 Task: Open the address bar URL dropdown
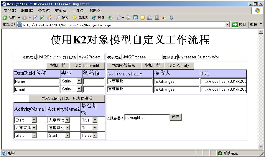[227, 25]
